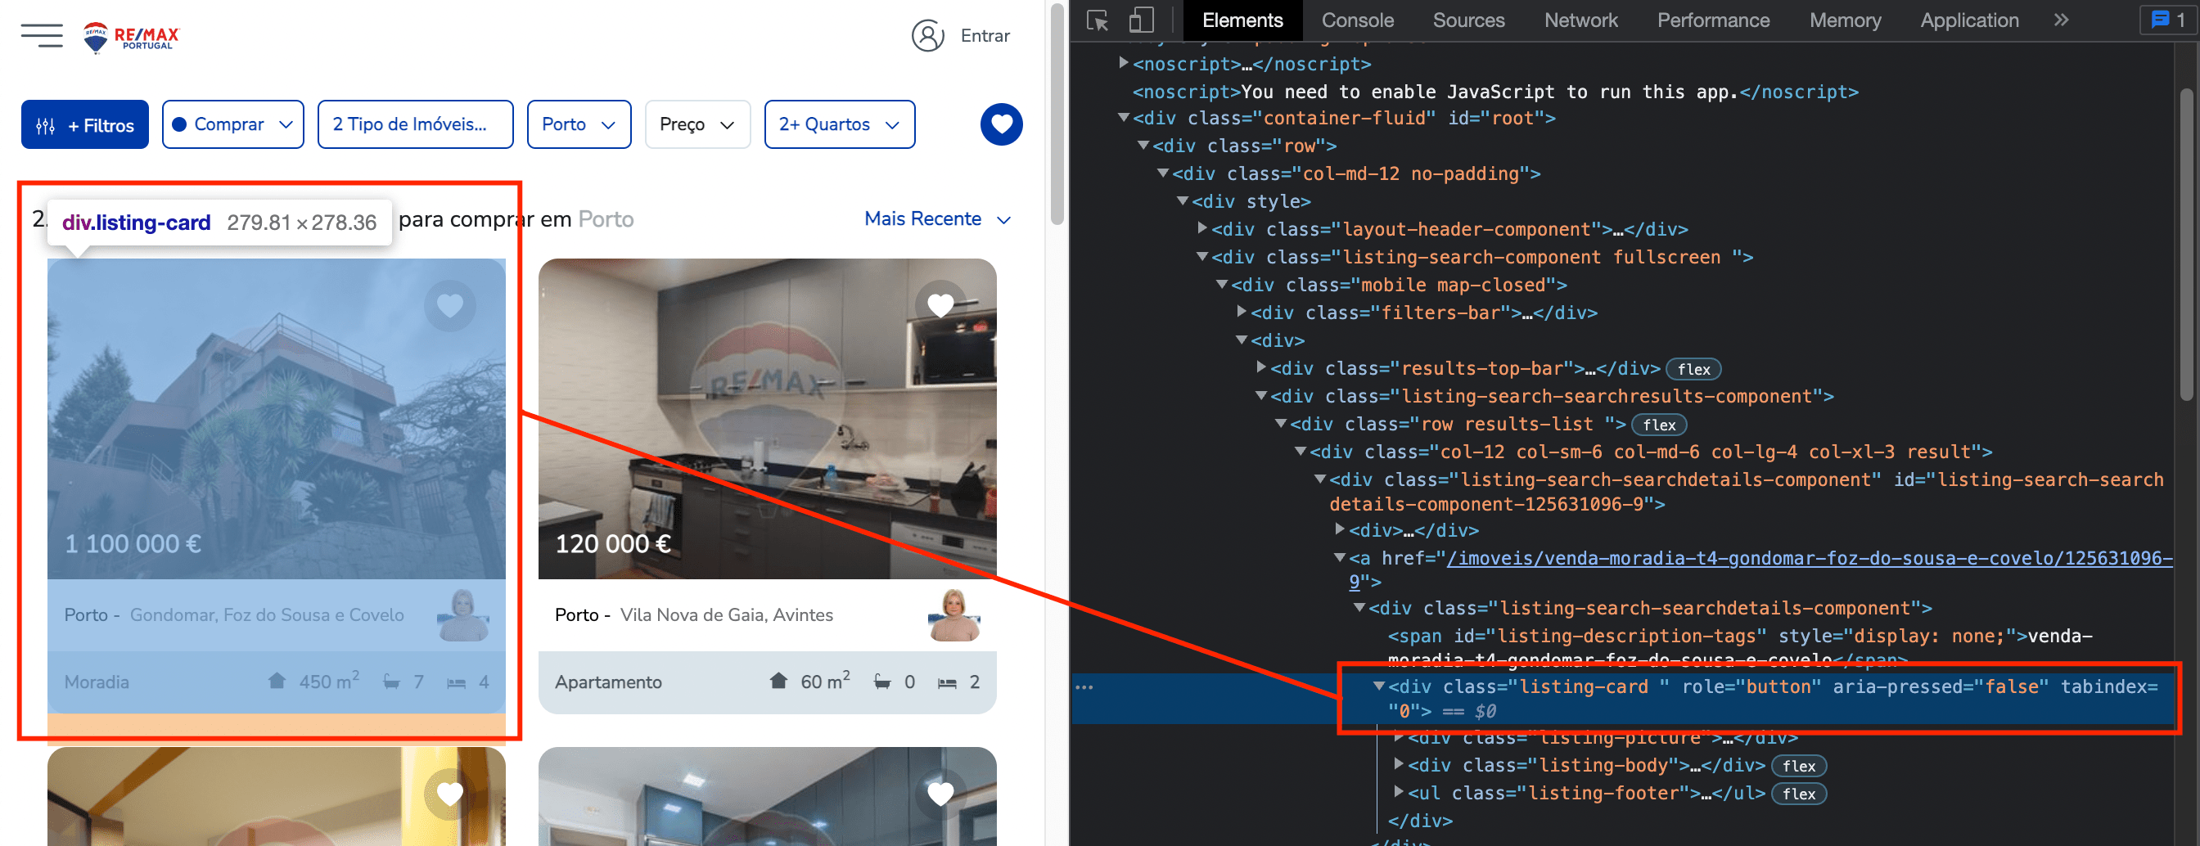Favorite the 120 000 € listing heart
2200x846 pixels.
coord(940,306)
